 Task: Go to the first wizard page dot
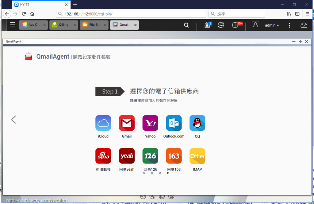[144, 173]
